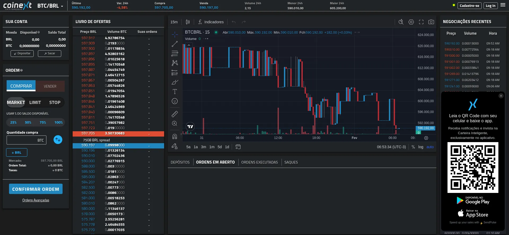Choose LIMIT order type

coord(35,102)
